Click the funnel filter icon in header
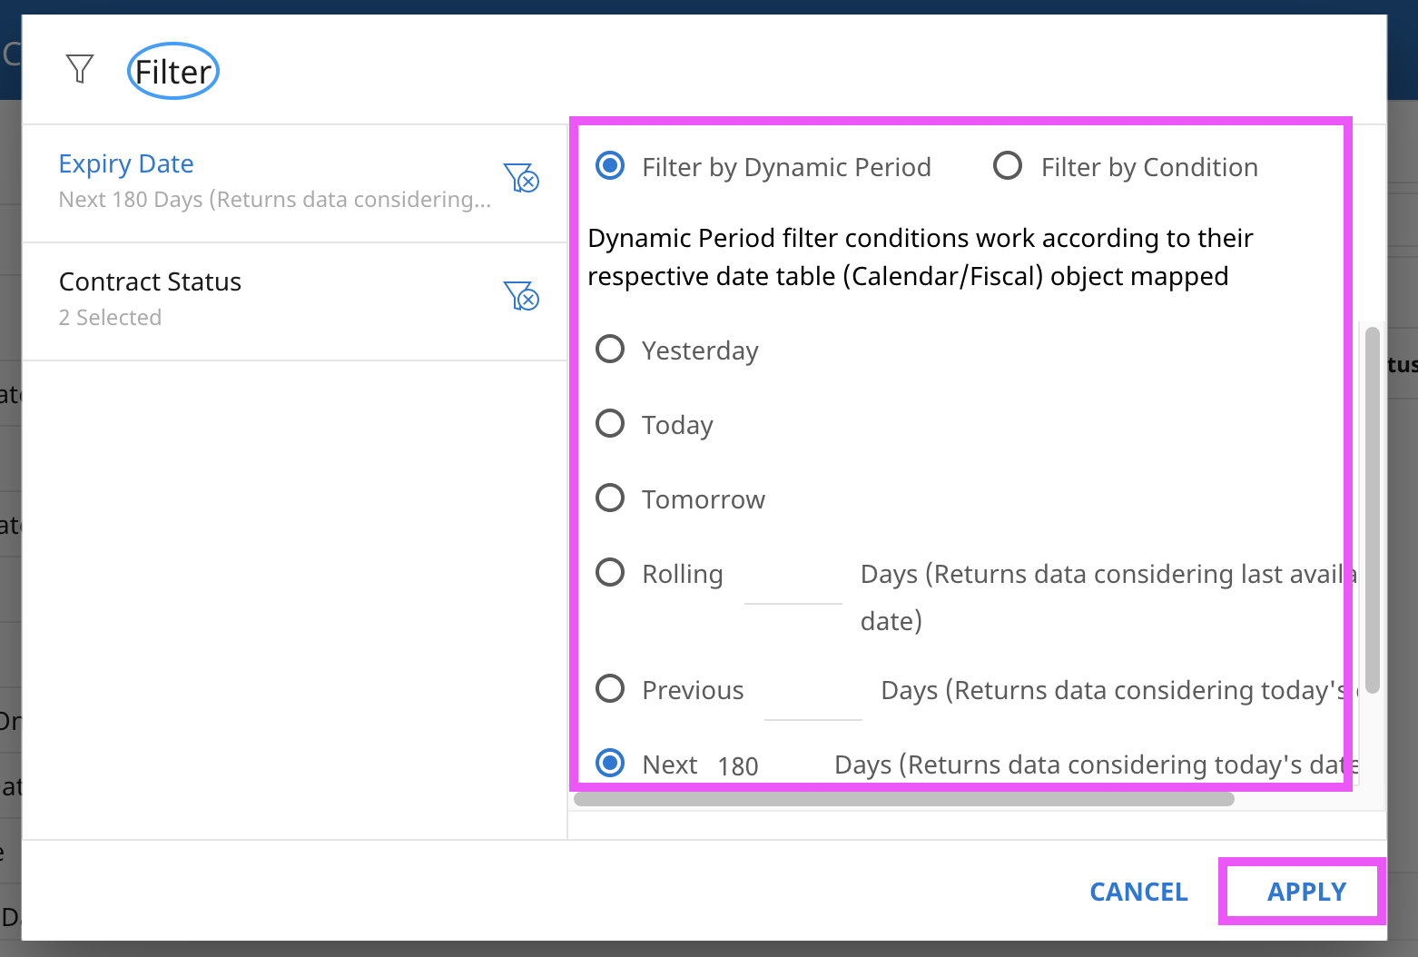This screenshot has height=957, width=1418. [x=80, y=69]
